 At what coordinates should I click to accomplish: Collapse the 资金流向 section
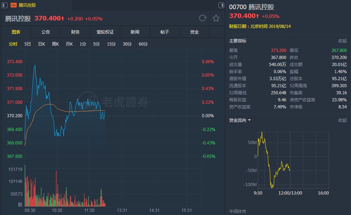point(342,120)
